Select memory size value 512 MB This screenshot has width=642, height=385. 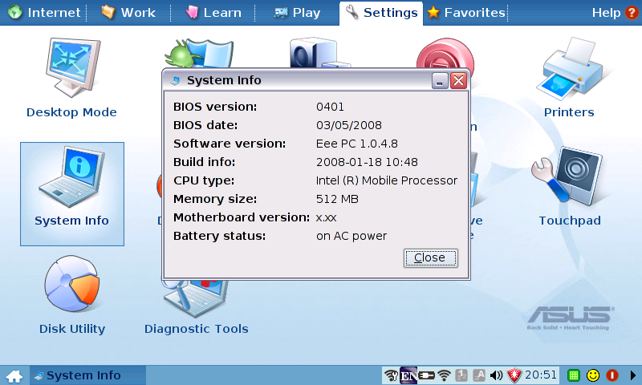tap(337, 199)
